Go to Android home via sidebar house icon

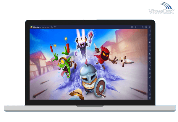tap(150, 94)
